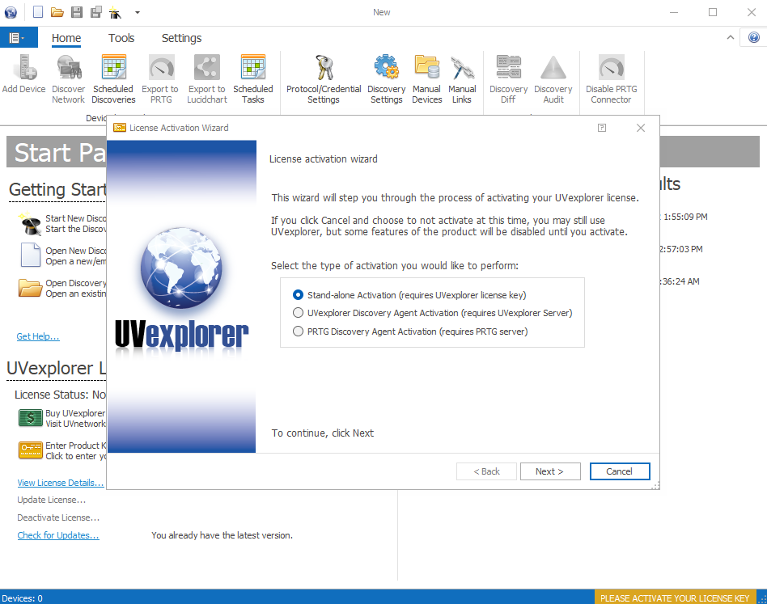
Task: Click the UVexplorer globe application icon
Action: pos(11,12)
